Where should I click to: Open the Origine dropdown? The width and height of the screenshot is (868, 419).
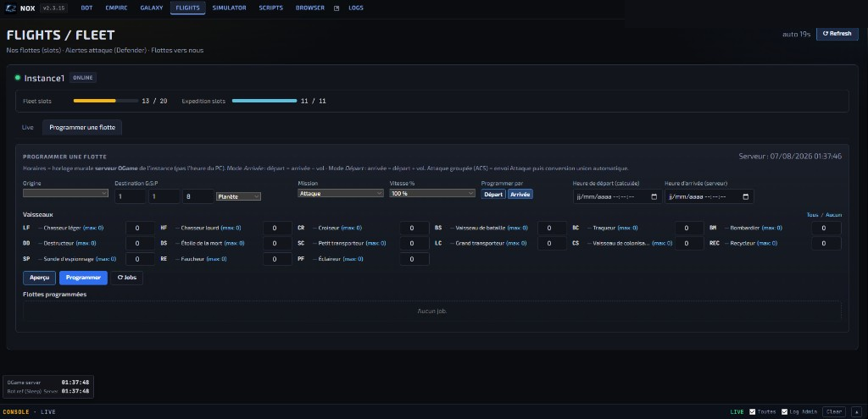pyautogui.click(x=65, y=193)
